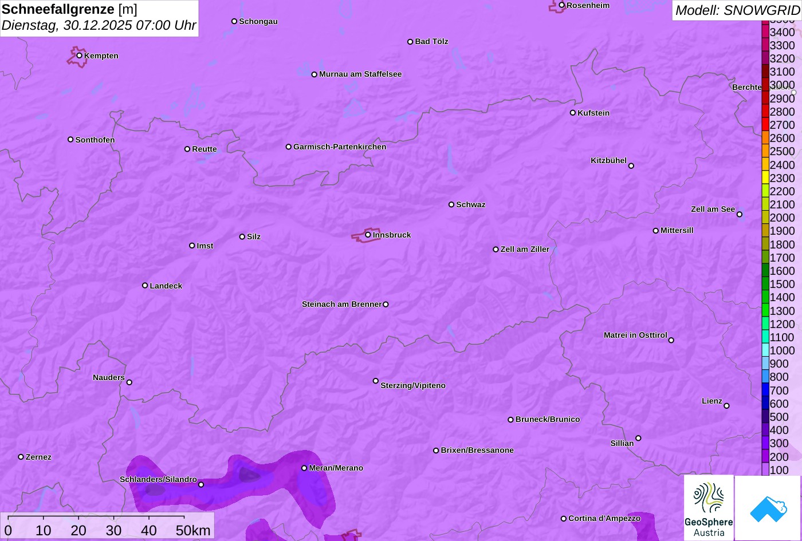Click the Landeck location dot

tap(145, 286)
